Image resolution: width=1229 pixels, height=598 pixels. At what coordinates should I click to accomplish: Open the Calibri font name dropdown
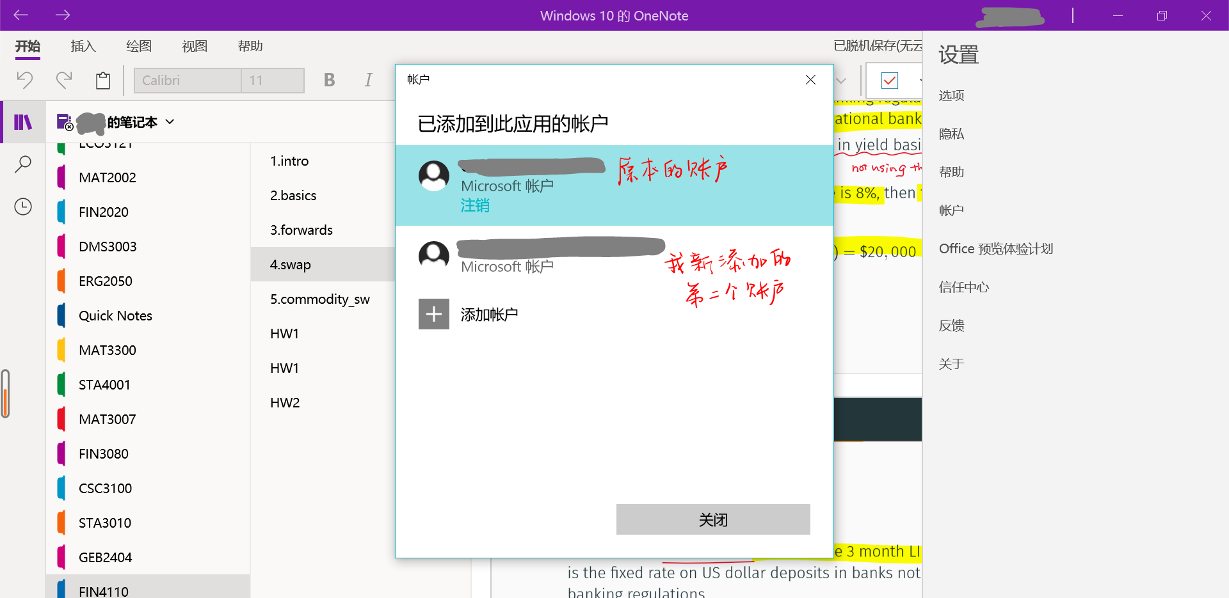(x=188, y=81)
